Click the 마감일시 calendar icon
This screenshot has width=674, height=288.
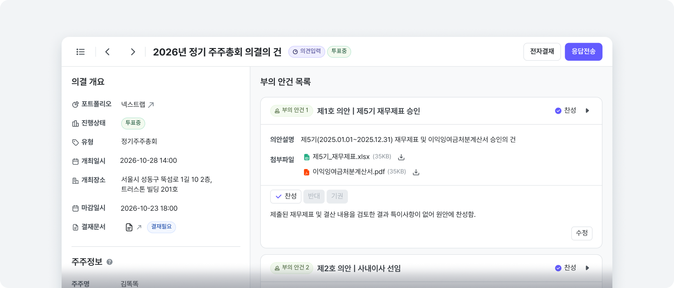[x=75, y=208]
